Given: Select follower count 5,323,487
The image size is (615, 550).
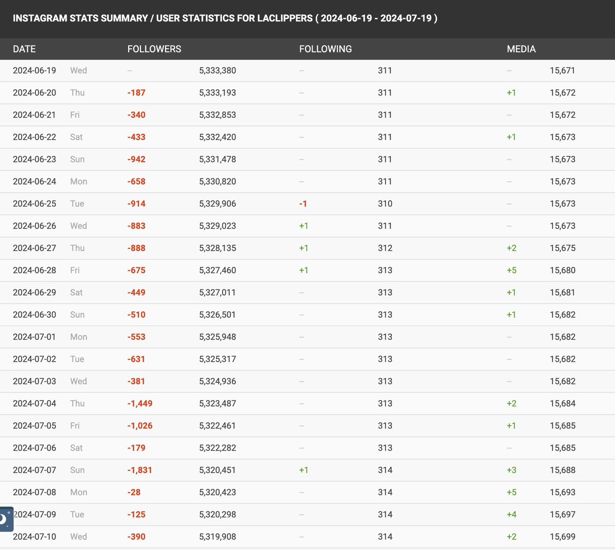Looking at the screenshot, I should [x=217, y=403].
